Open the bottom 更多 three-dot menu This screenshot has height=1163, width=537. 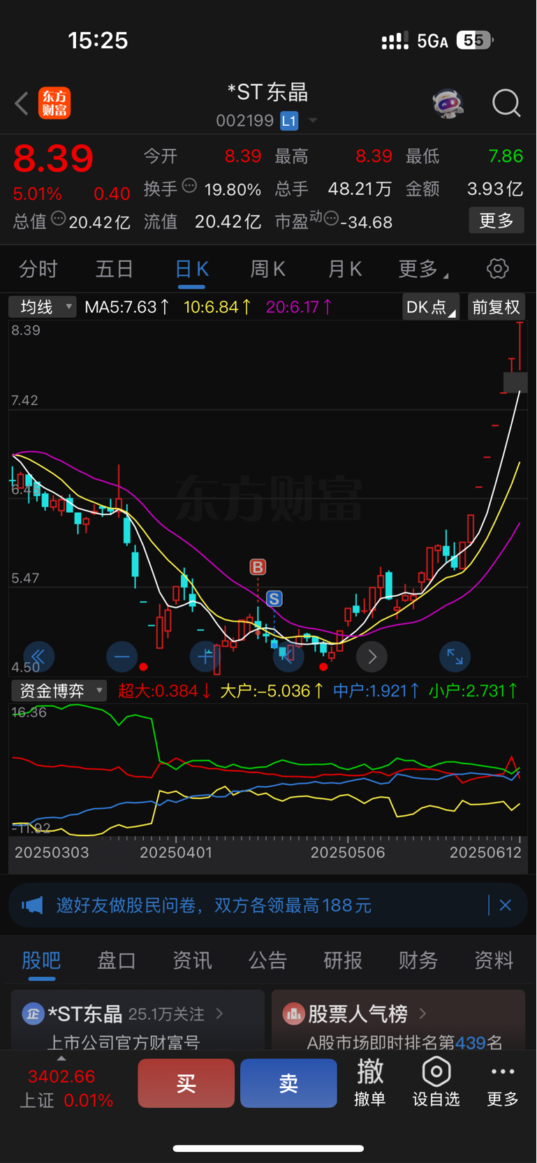coord(503,1083)
